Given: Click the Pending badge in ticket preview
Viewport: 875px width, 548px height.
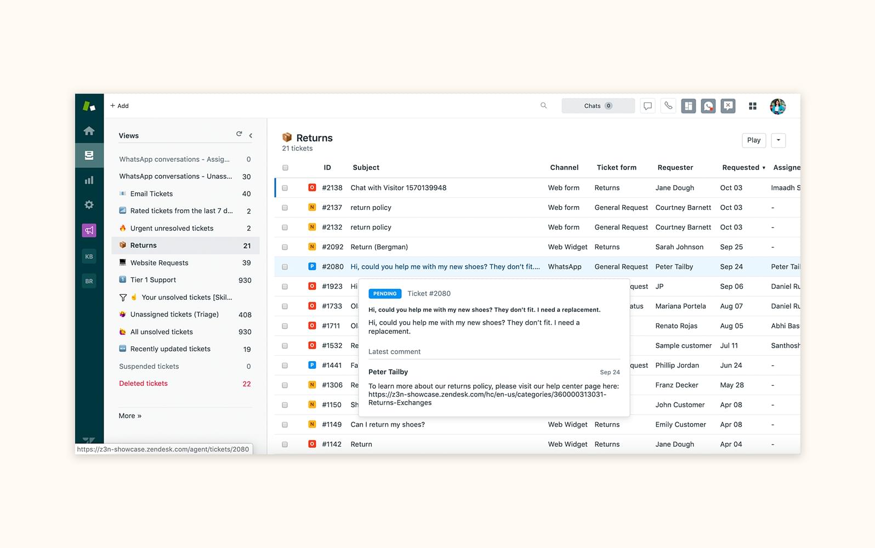Looking at the screenshot, I should click(385, 294).
